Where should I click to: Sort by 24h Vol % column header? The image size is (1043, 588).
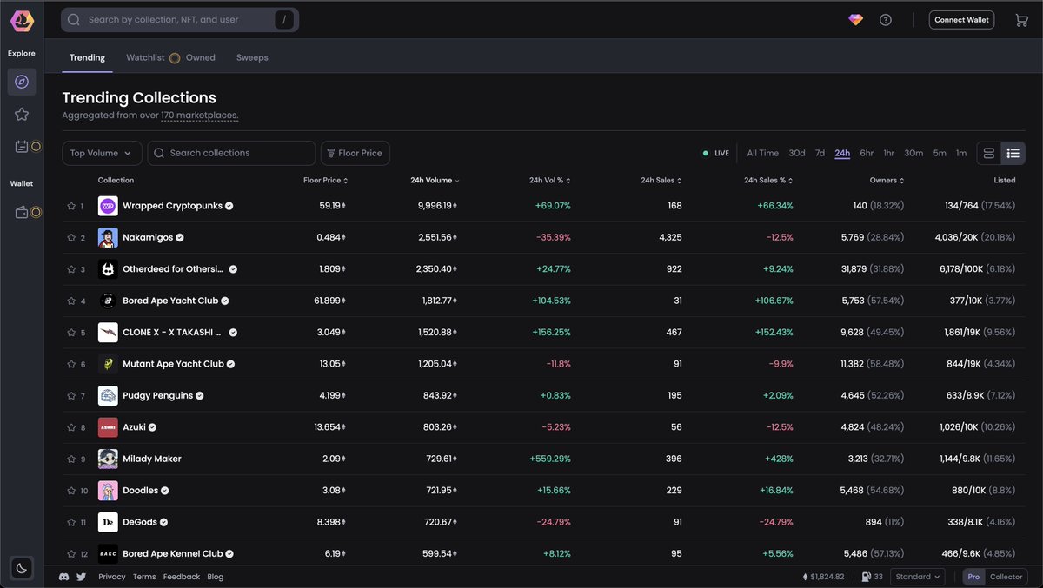click(x=549, y=181)
